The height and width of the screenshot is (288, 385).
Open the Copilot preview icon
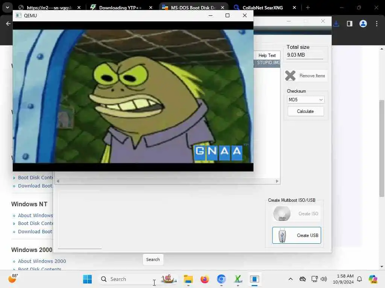(x=373, y=279)
